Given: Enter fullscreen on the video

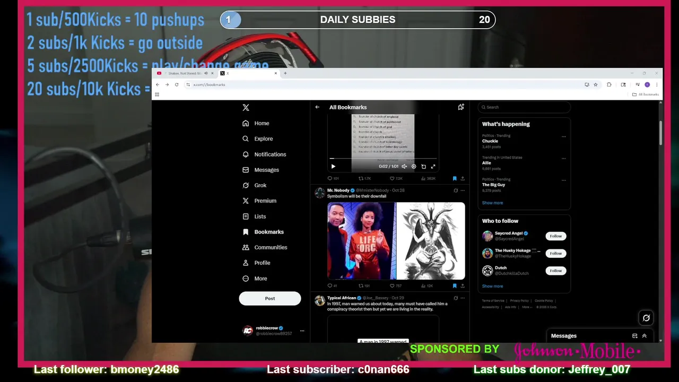Looking at the screenshot, I should (433, 167).
